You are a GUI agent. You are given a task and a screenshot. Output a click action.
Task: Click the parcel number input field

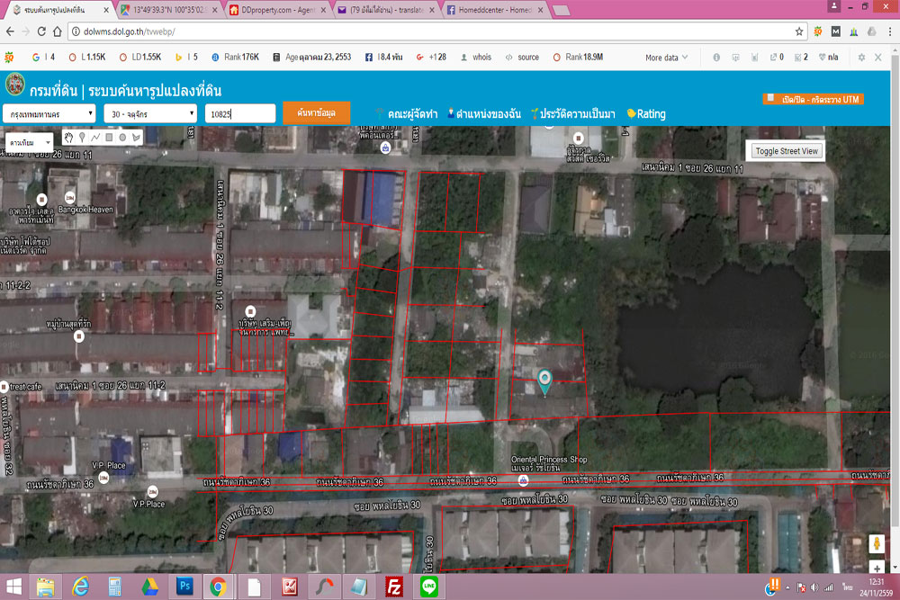(x=239, y=114)
